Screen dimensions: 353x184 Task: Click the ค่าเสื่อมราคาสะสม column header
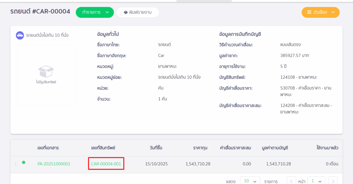pos(235,148)
